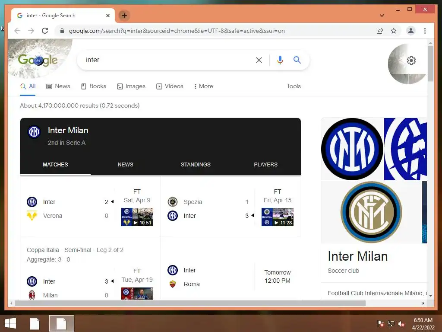Expand the More search categories
442x332 pixels.
(203, 86)
